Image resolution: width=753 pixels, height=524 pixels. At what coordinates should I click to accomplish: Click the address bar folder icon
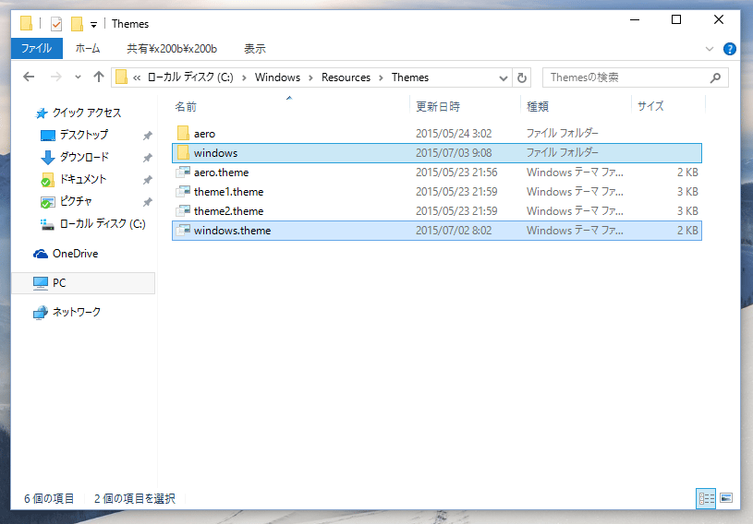tap(122, 77)
